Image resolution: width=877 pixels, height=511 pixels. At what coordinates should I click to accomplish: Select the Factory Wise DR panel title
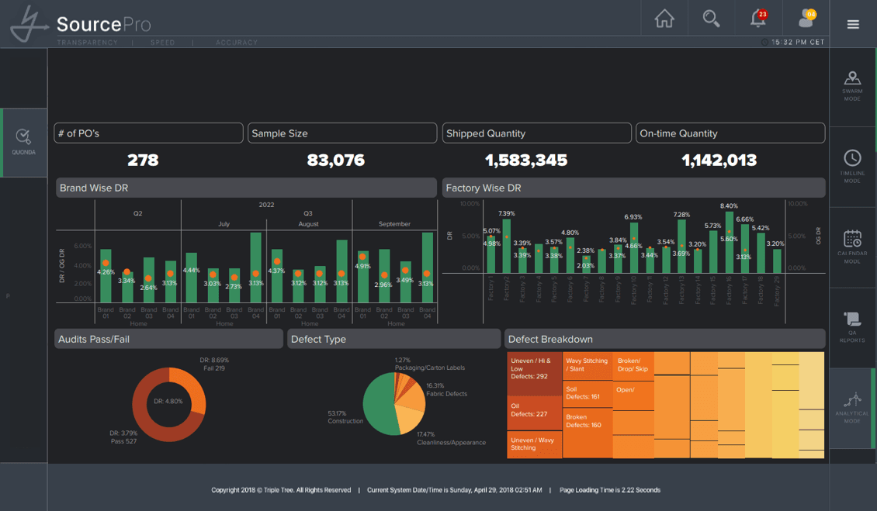[484, 188]
